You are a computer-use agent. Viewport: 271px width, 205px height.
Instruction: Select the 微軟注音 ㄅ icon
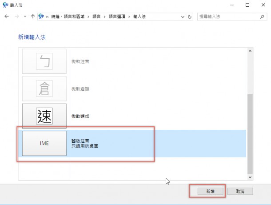44,61
